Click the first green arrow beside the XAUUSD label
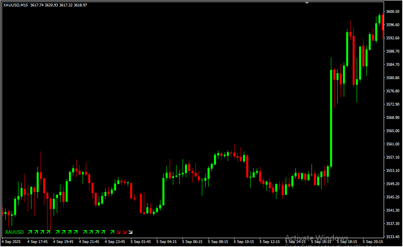 (x=30, y=232)
